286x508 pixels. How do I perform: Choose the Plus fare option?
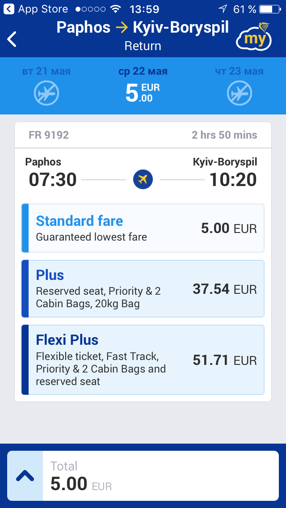pyautogui.click(x=143, y=288)
